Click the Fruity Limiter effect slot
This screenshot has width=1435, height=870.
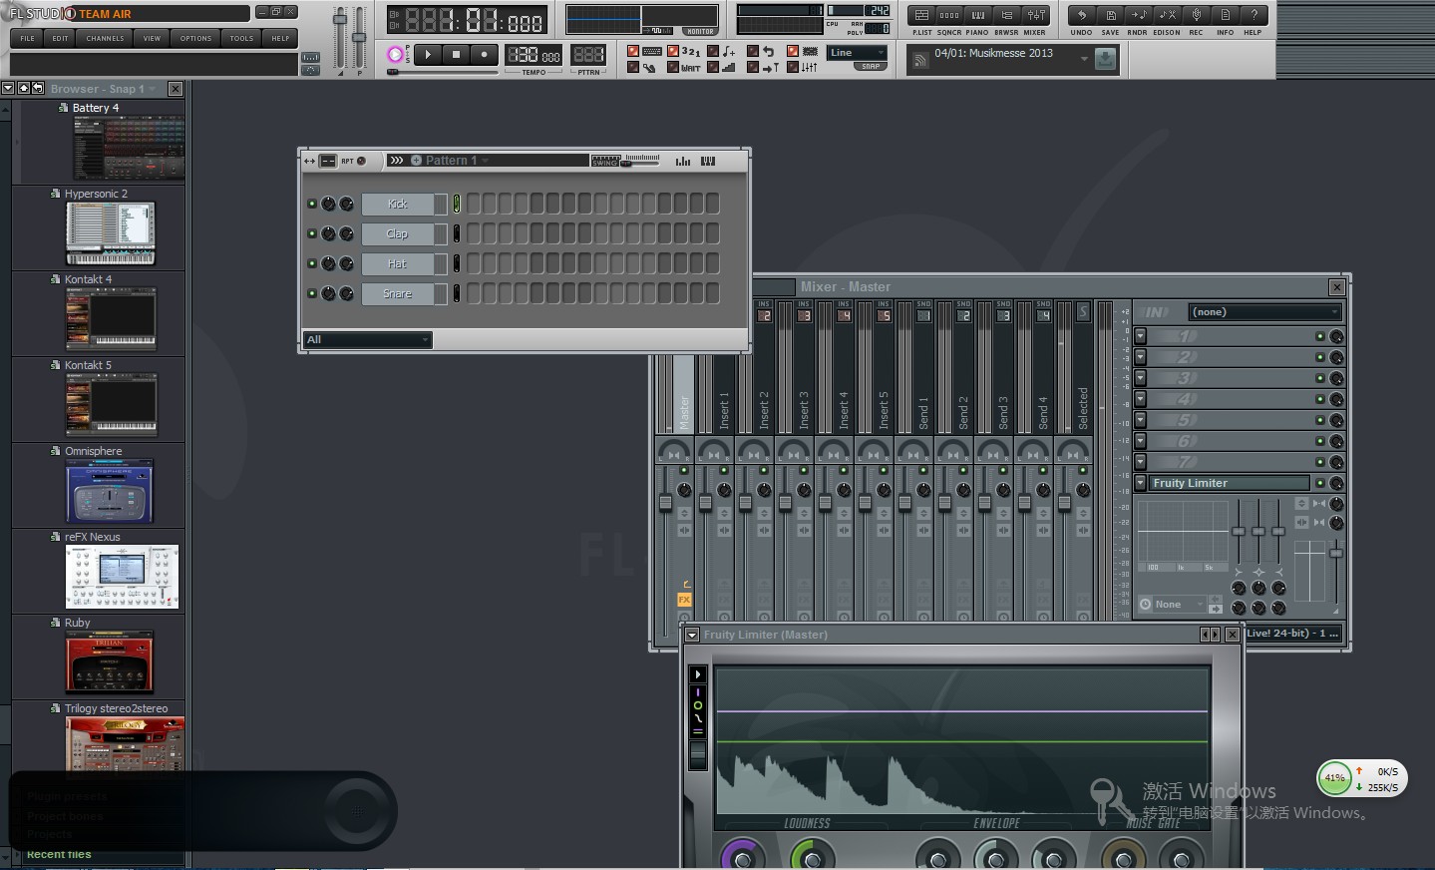coord(1229,483)
